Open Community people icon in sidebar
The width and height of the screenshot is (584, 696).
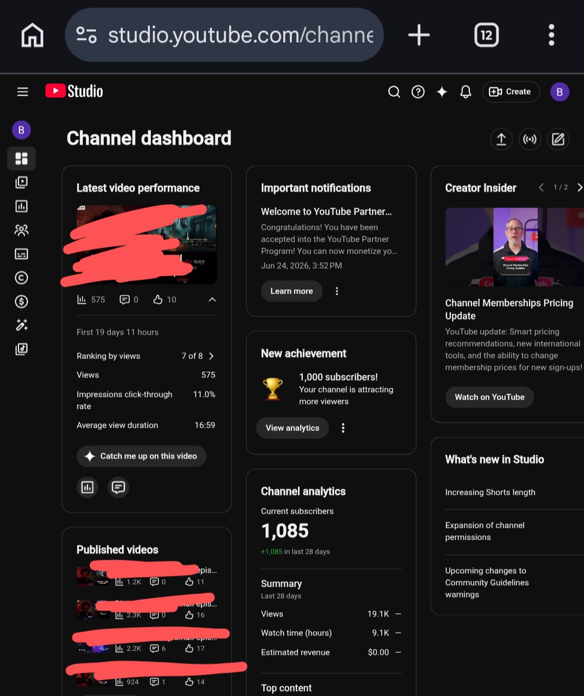tap(22, 230)
